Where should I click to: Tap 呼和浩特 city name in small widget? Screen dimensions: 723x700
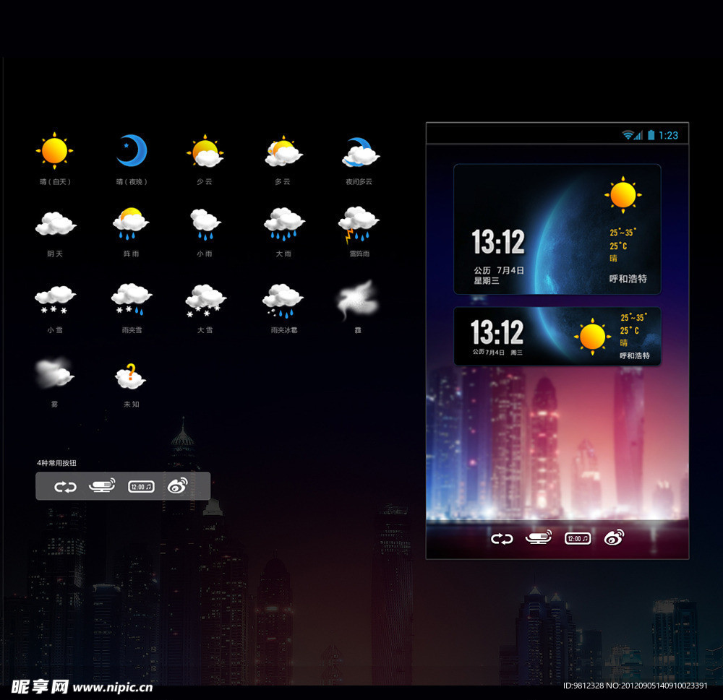pos(635,355)
